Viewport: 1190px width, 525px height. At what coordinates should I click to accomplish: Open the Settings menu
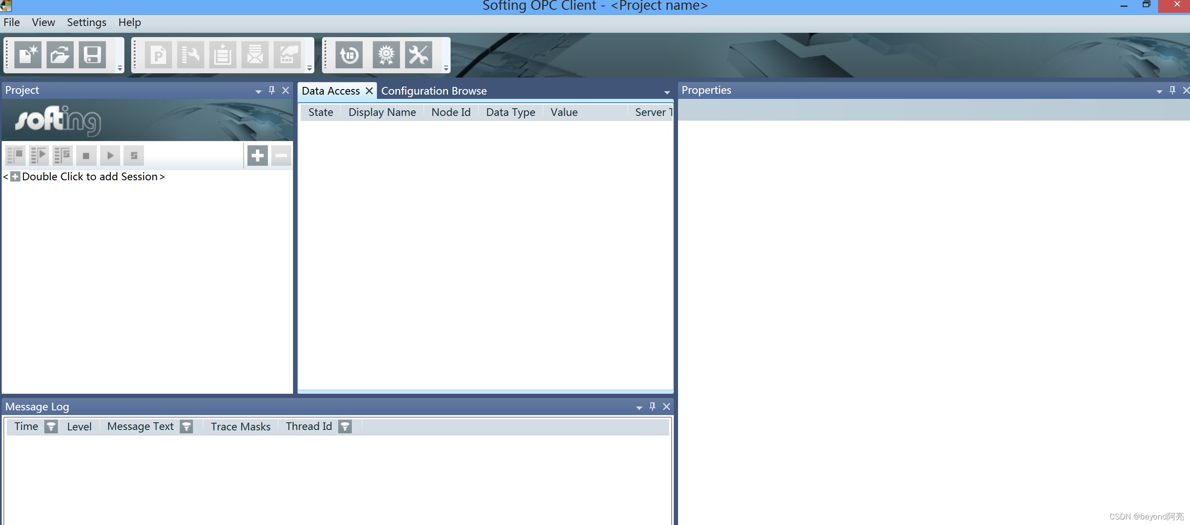(x=86, y=22)
